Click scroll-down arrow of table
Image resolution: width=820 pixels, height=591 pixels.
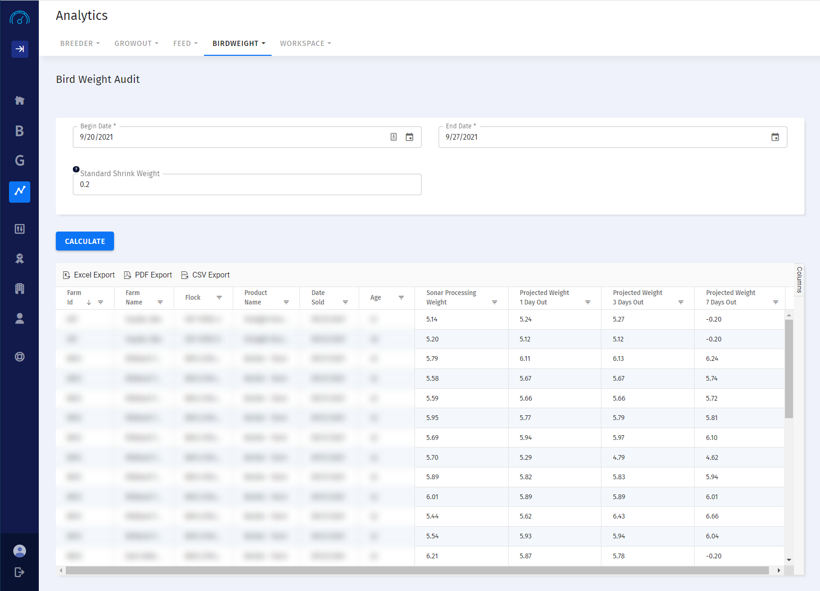[789, 560]
